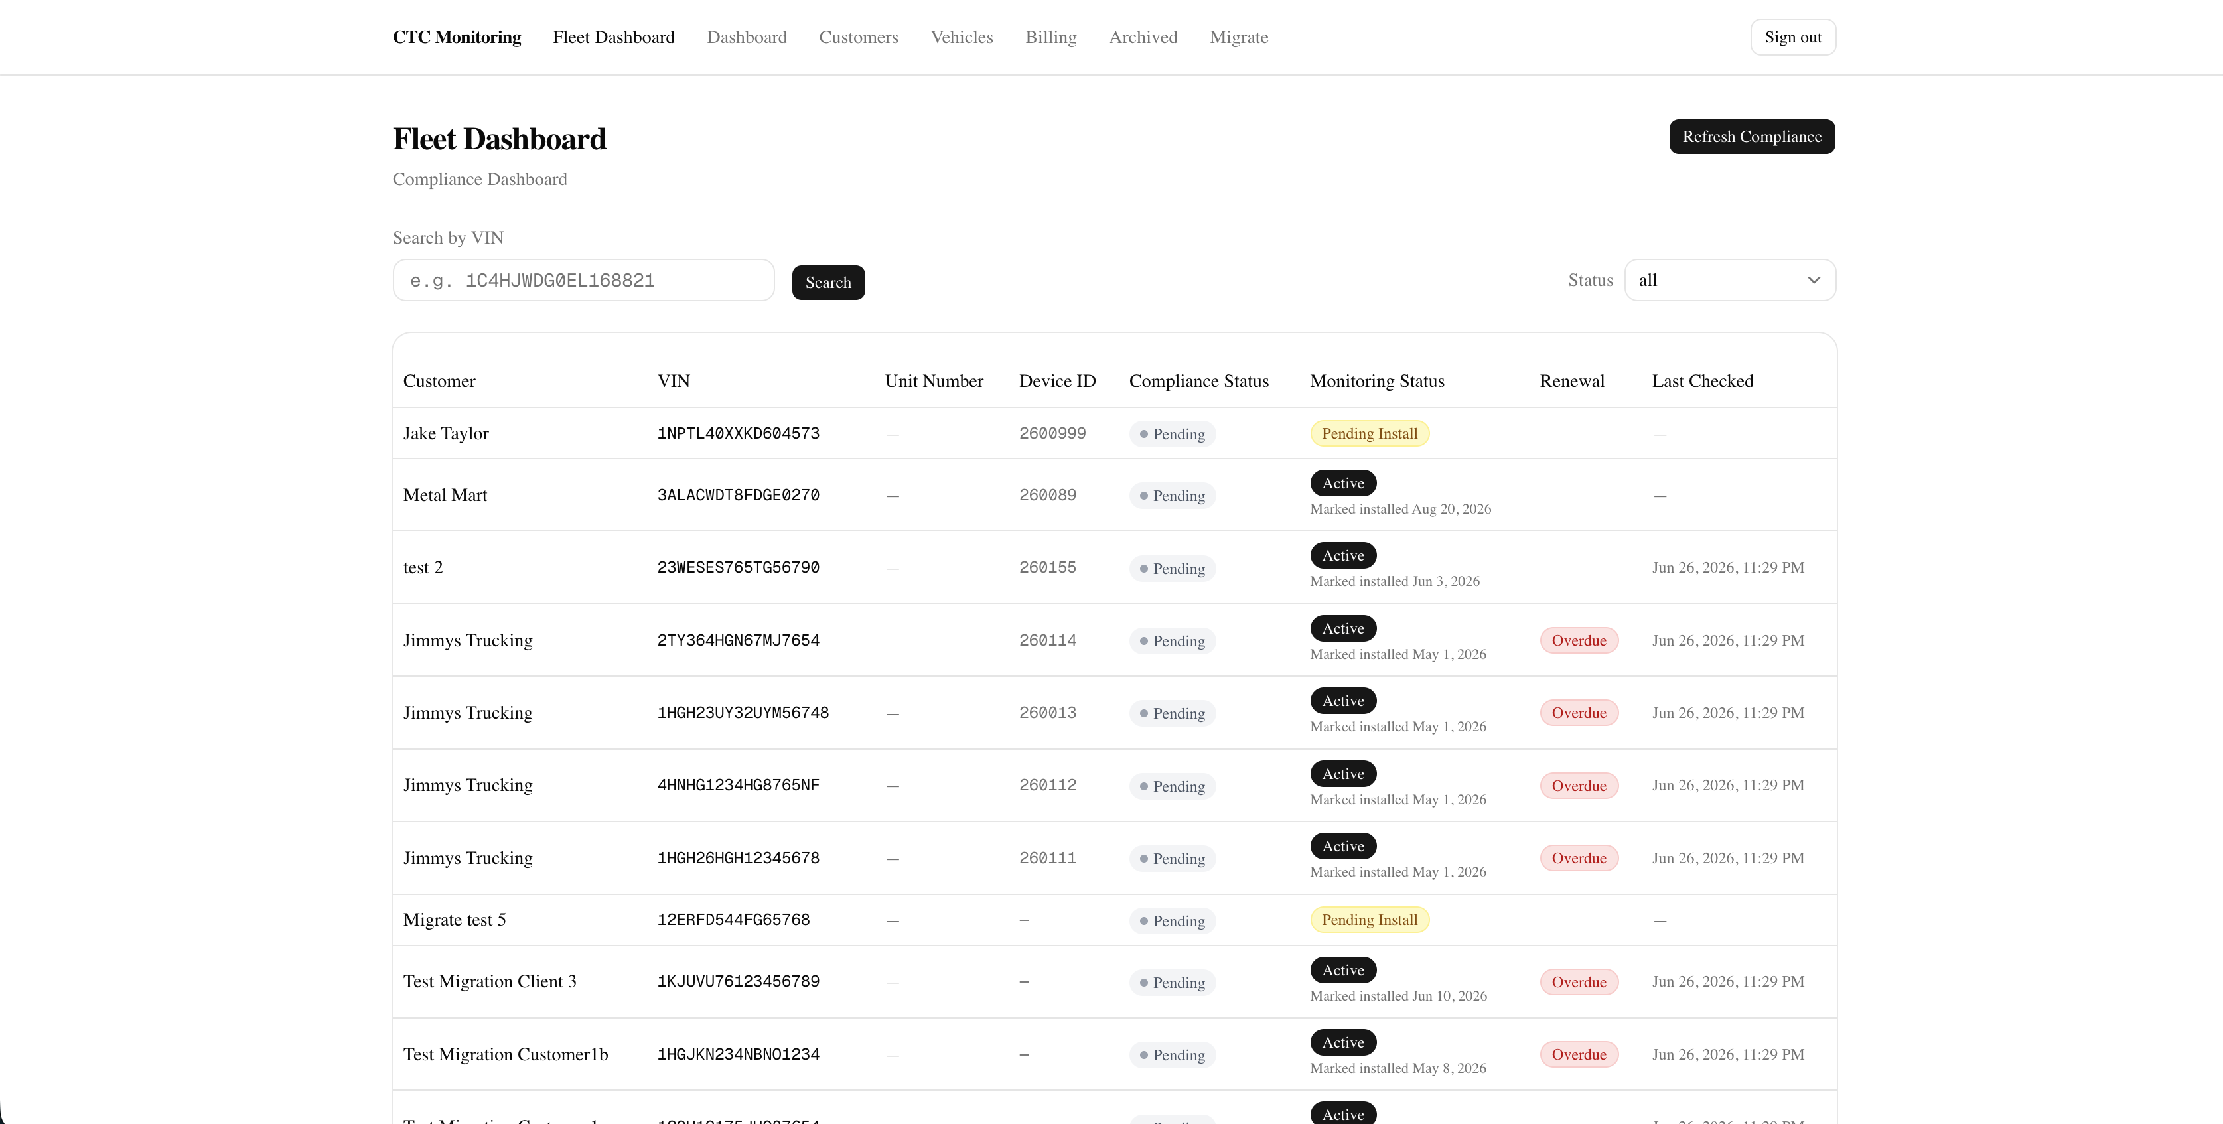Screen dimensions: 2223x1124
Task: Click the Compliance Status column header
Action: pyautogui.click(x=1198, y=380)
